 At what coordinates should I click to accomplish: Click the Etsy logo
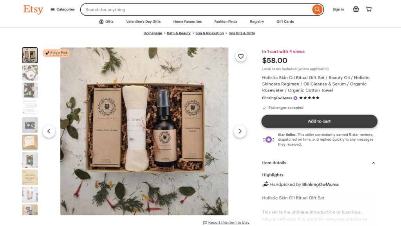click(x=33, y=9)
